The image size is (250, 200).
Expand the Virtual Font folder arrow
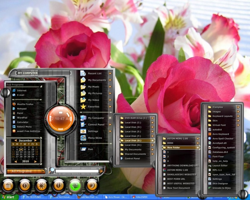coord(238,125)
